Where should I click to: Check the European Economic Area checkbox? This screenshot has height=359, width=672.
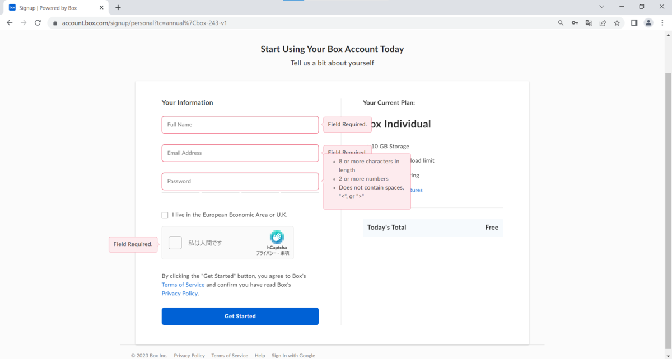(x=165, y=215)
